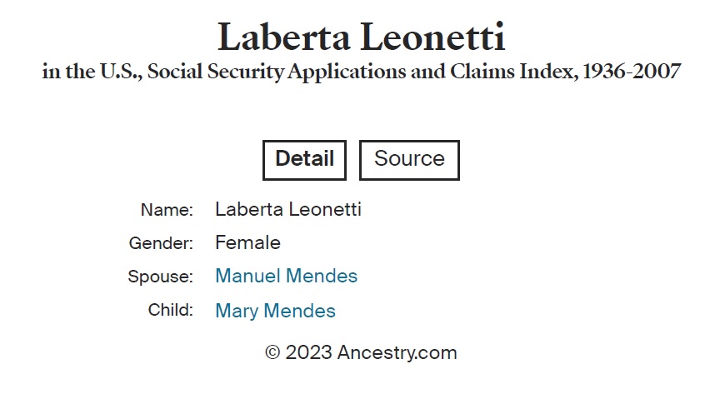Click the large Laberta Leonetti page heading

point(361,37)
